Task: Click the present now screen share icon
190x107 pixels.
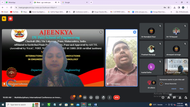Action: tap(97, 97)
